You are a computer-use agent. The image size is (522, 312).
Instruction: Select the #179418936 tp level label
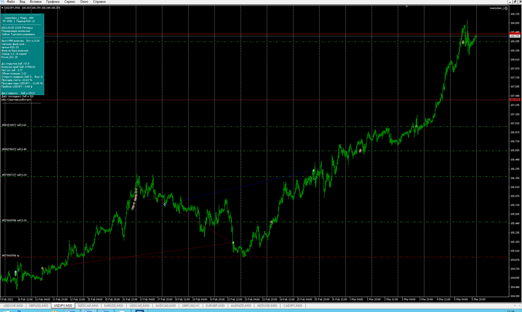(x=11, y=256)
